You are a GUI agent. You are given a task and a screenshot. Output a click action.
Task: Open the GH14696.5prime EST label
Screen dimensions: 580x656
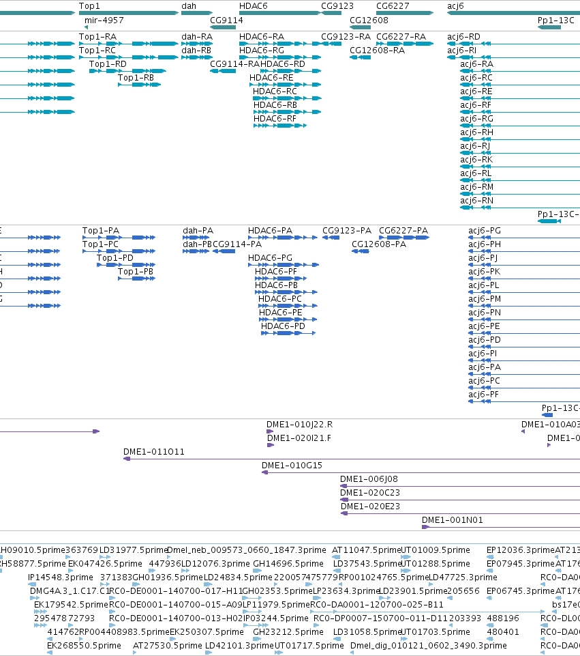288,564
